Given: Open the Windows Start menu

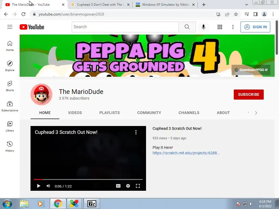Looking at the screenshot, I should tap(7, 204).
